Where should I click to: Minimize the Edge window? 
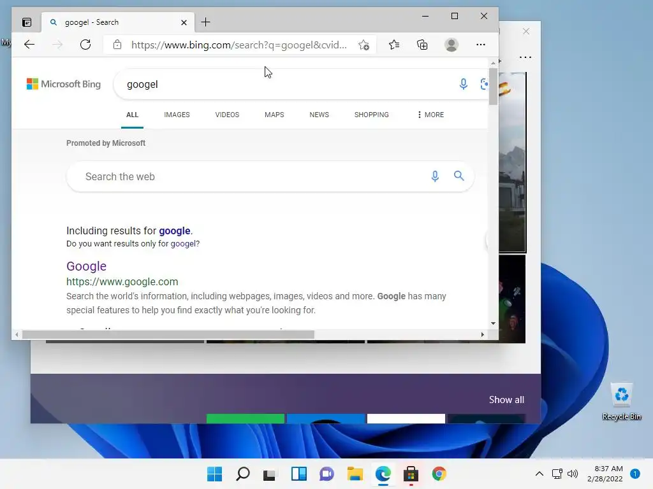425,16
